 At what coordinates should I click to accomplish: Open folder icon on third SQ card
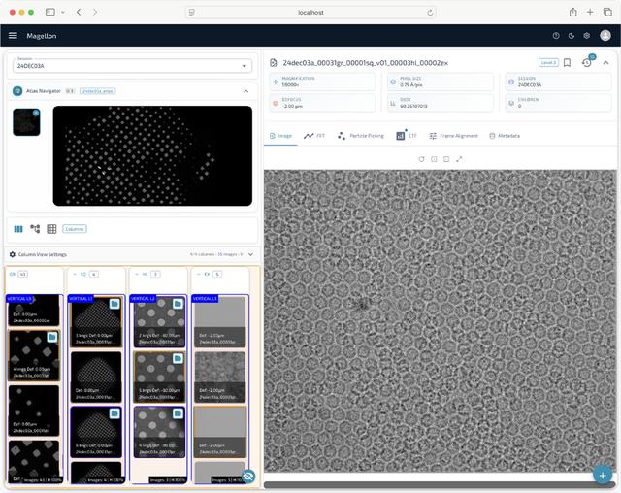[x=114, y=413]
